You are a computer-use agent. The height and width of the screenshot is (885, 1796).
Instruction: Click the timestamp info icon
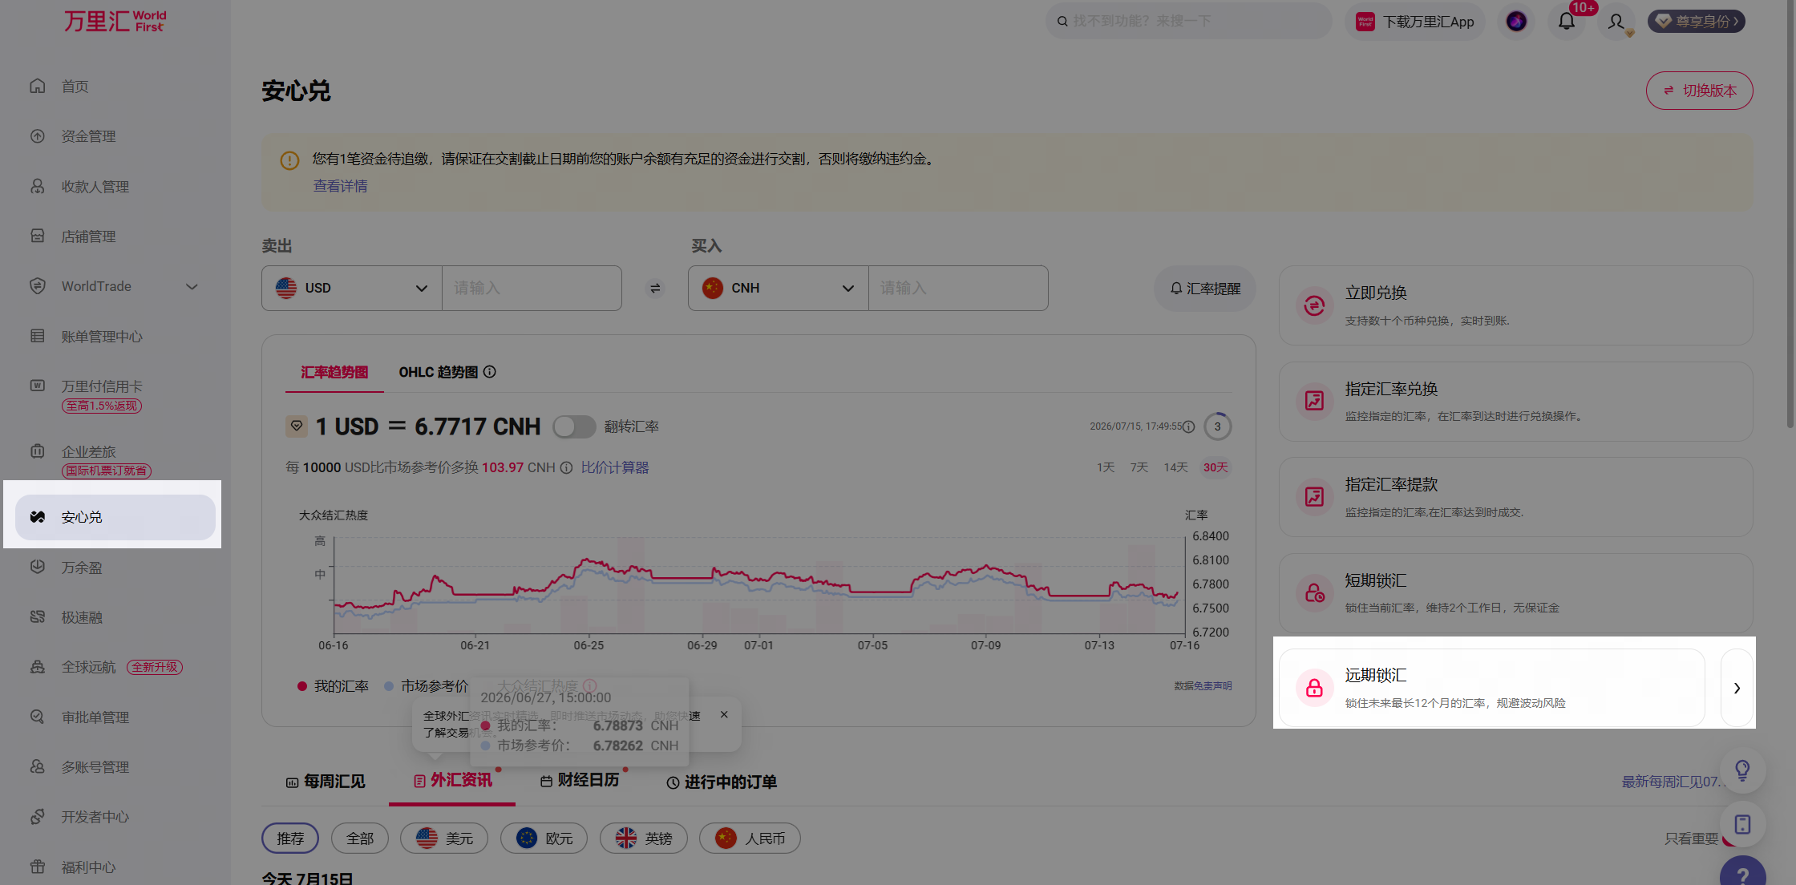[1189, 426]
